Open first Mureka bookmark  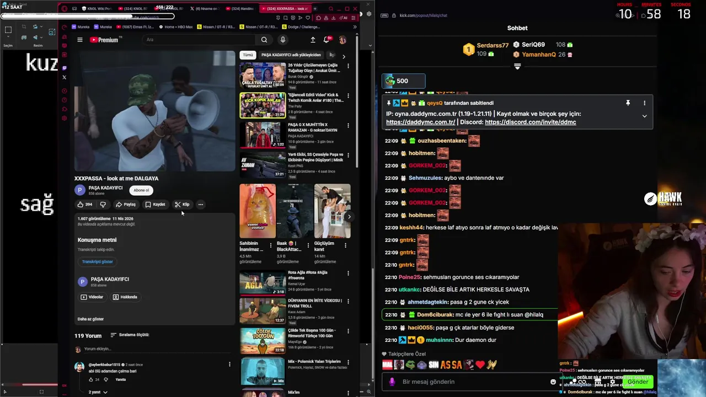79,27
